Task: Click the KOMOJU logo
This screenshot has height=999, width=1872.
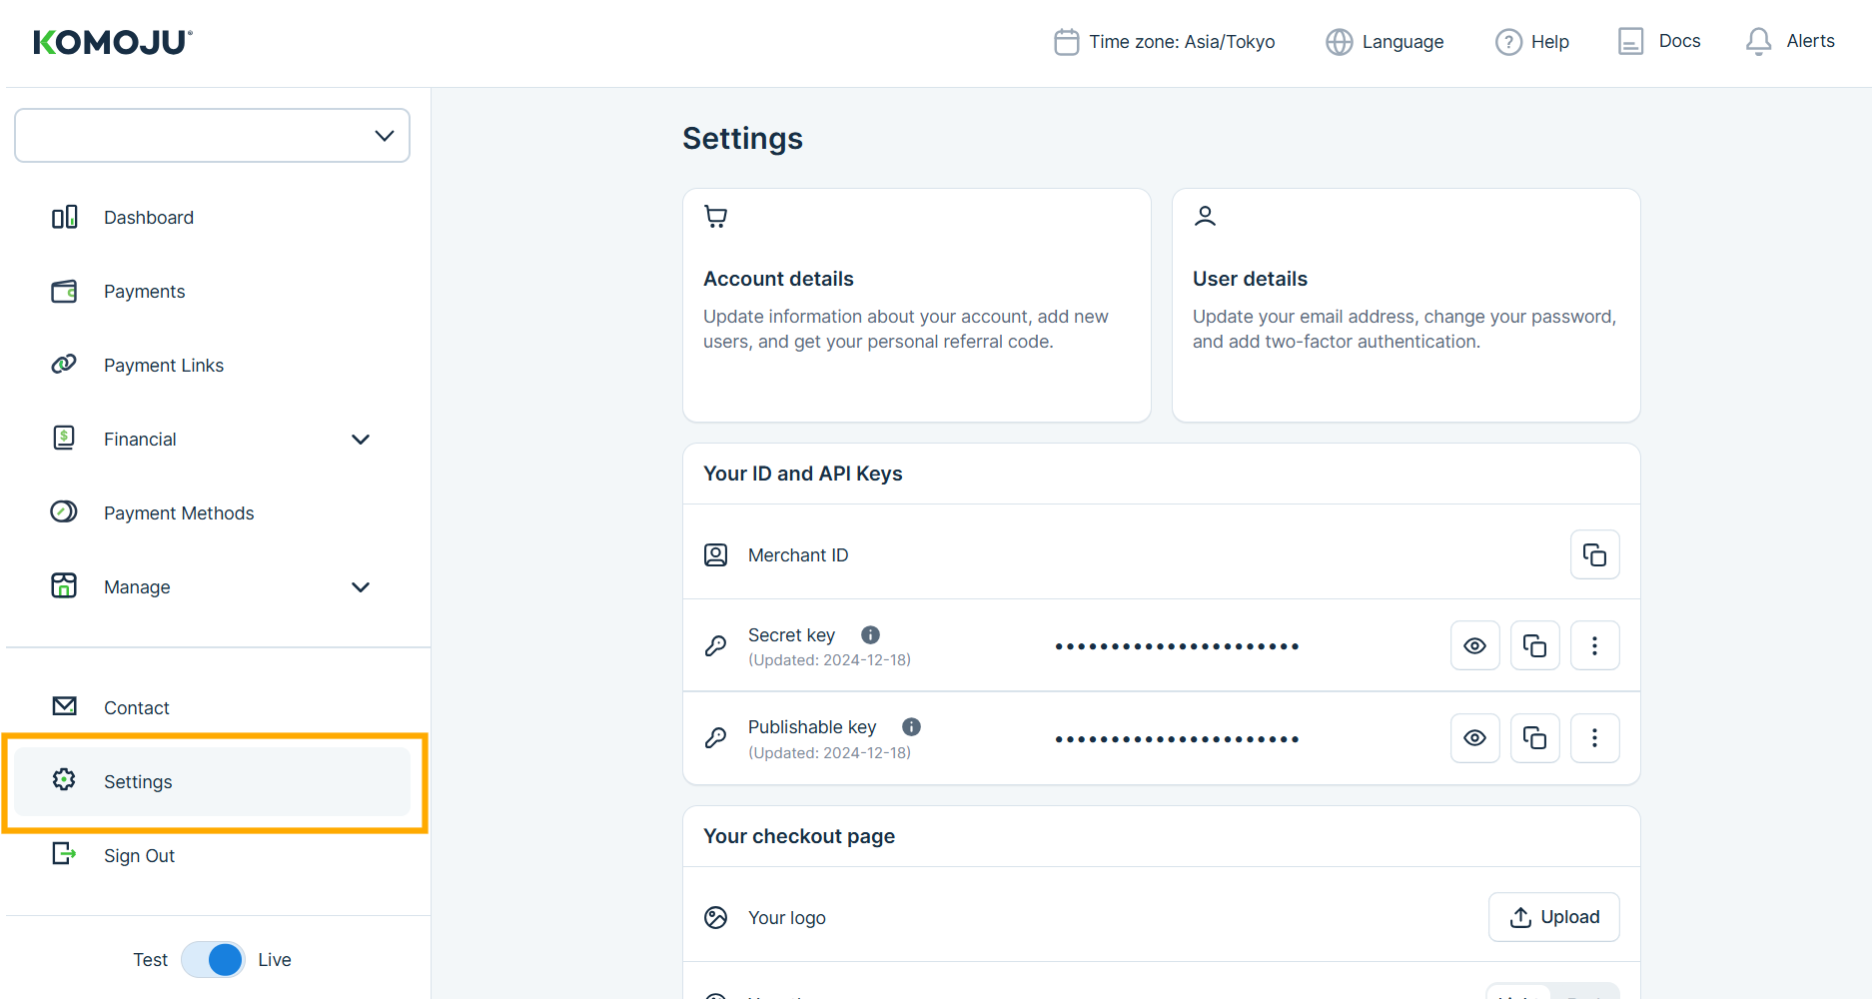Action: tap(113, 42)
